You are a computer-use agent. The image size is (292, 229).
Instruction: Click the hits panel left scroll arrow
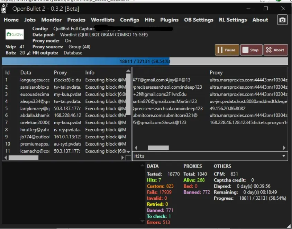[136, 148]
